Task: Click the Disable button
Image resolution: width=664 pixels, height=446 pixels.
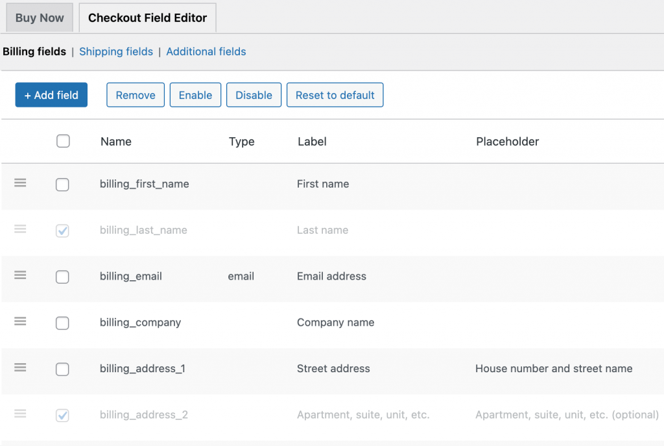Action: pyautogui.click(x=254, y=95)
